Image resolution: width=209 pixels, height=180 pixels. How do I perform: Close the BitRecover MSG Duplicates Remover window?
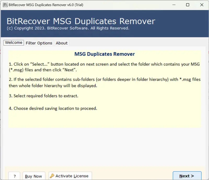pos(202,5)
